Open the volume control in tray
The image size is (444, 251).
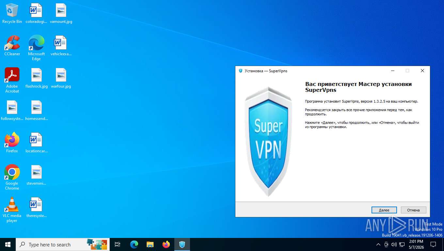pyautogui.click(x=394, y=244)
